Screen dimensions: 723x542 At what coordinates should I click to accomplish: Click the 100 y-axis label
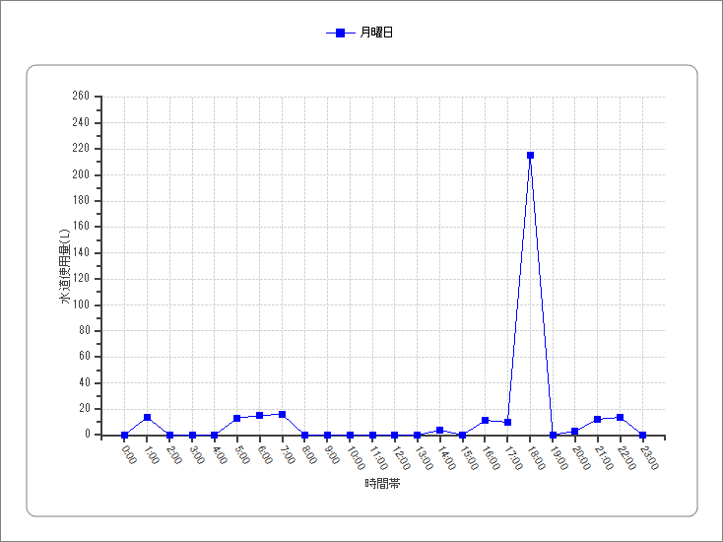81,305
